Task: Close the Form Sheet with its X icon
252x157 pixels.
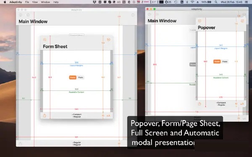Action: [x=108, y=39]
